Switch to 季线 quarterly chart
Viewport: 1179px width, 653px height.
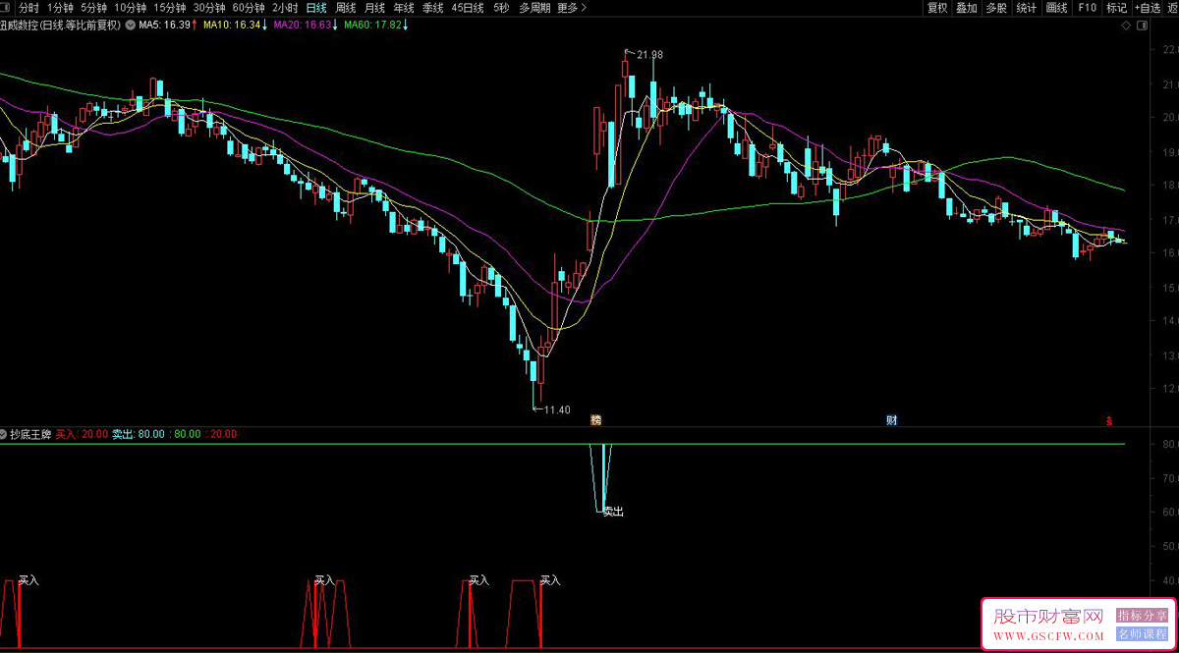[432, 8]
